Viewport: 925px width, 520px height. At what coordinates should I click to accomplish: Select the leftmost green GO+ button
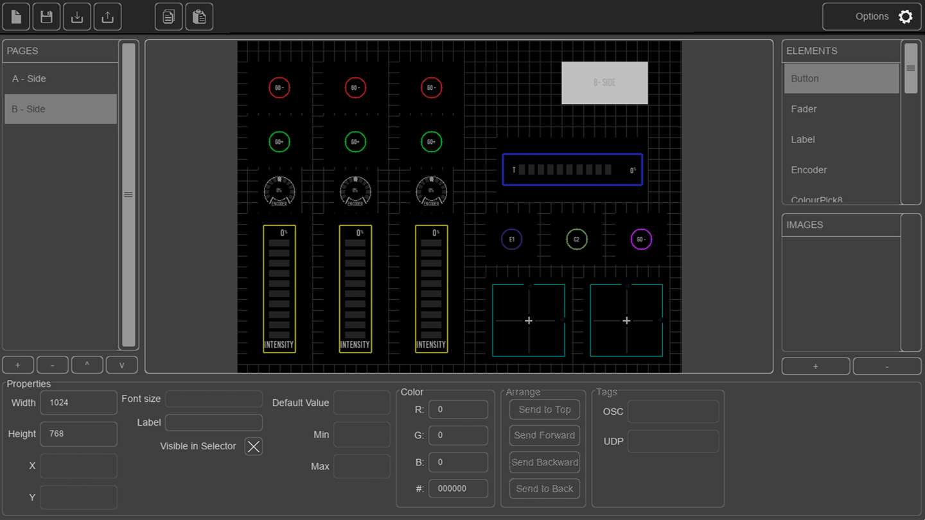tap(279, 142)
